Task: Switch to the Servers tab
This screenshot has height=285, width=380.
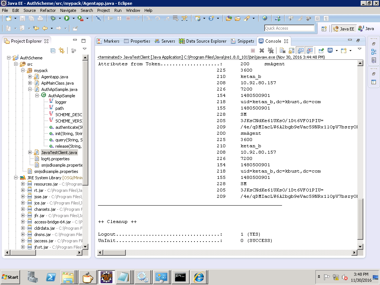Action: pyautogui.click(x=165, y=41)
